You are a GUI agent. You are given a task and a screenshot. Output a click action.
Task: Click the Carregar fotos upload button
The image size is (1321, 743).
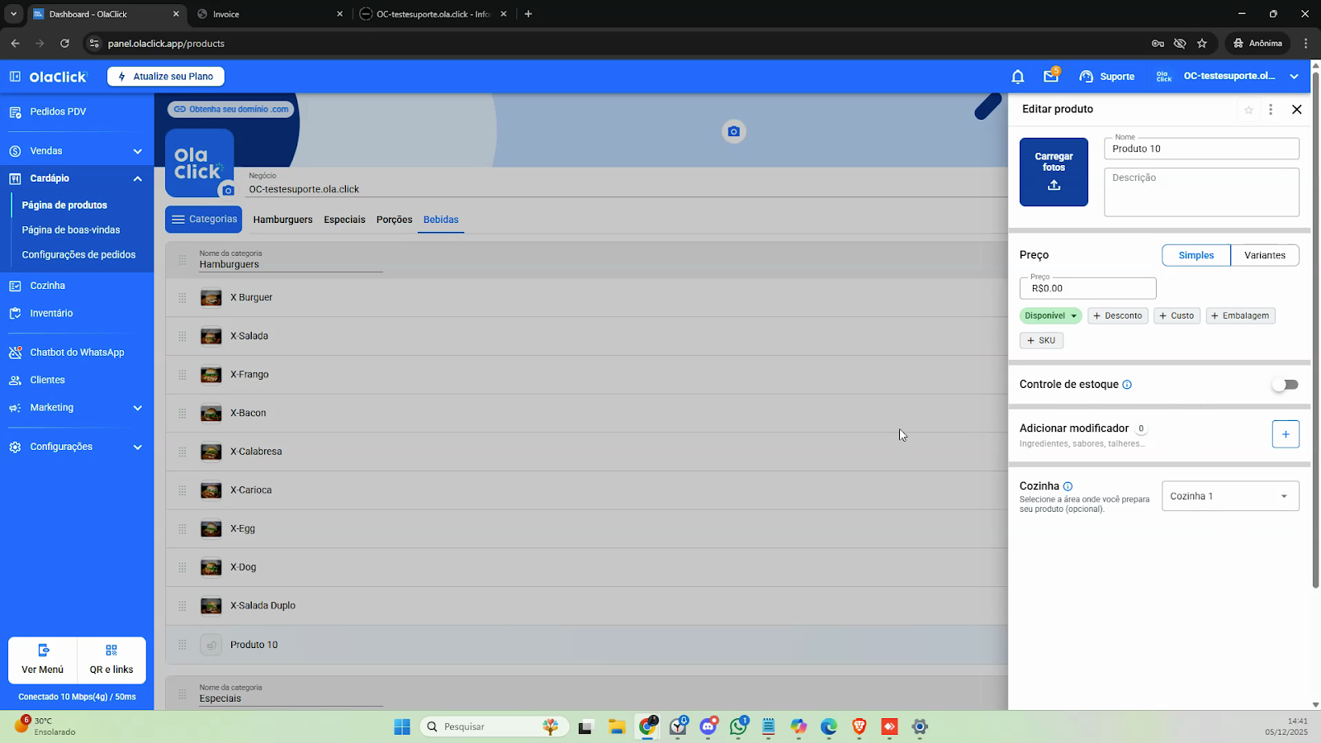(1053, 172)
